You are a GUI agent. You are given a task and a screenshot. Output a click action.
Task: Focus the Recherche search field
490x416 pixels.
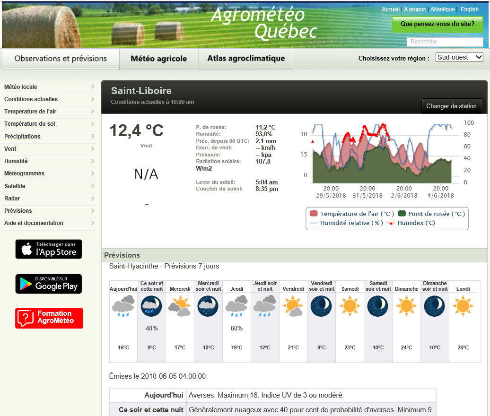point(445,42)
